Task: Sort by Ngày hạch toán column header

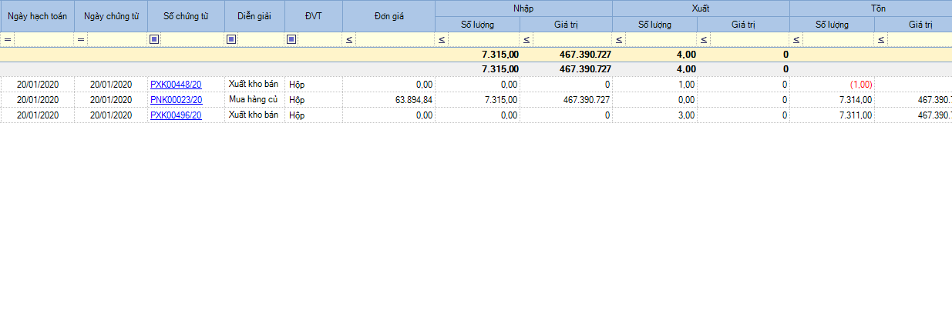Action: click(x=37, y=16)
